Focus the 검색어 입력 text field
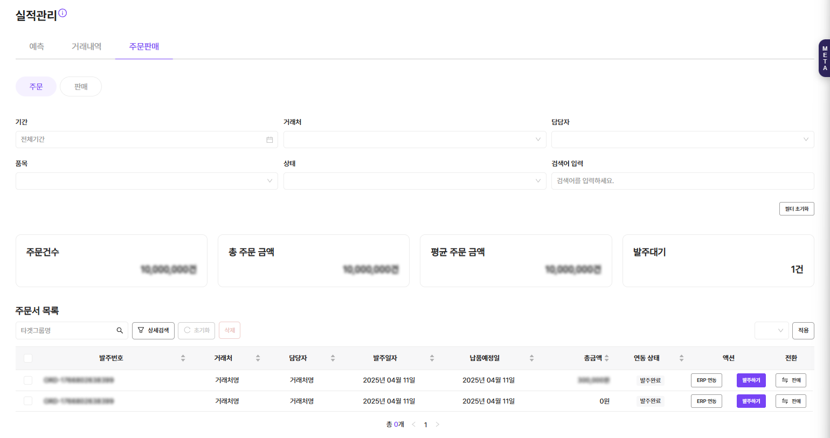830x438 pixels. 682,181
